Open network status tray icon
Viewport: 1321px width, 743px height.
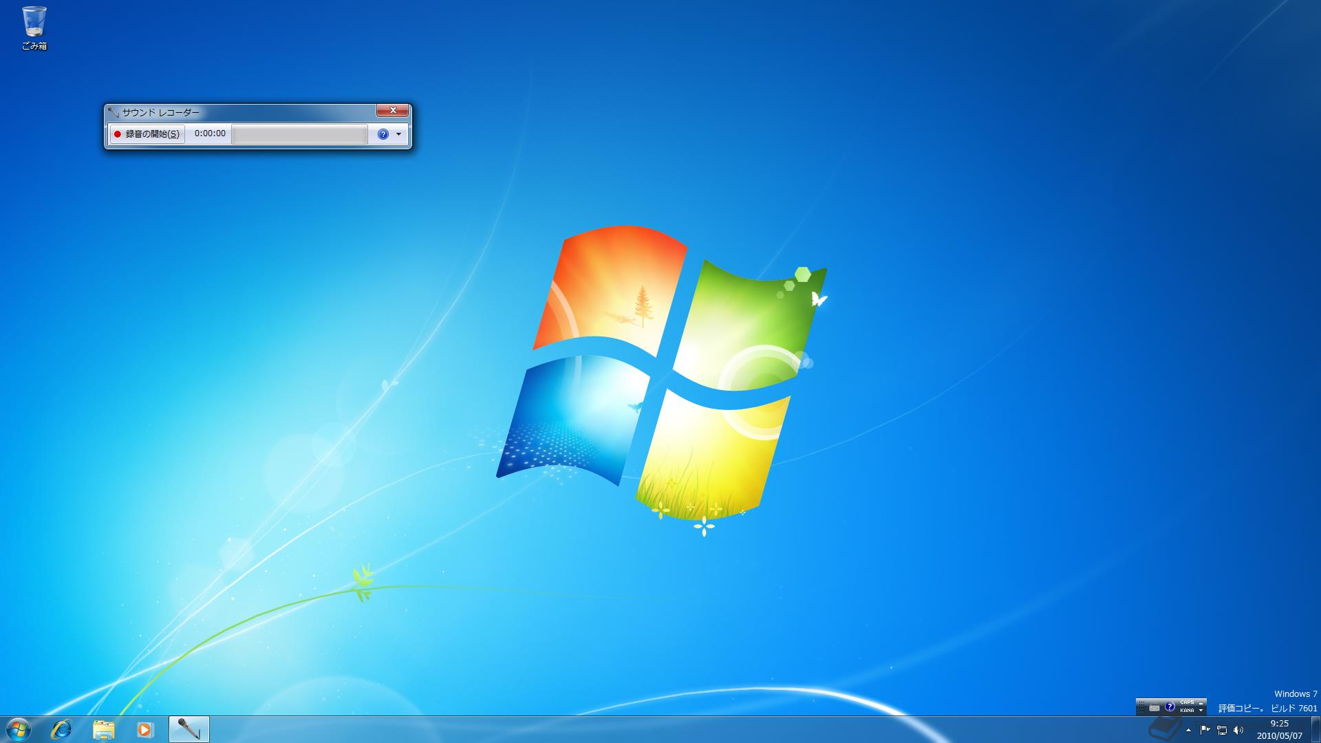(1222, 730)
